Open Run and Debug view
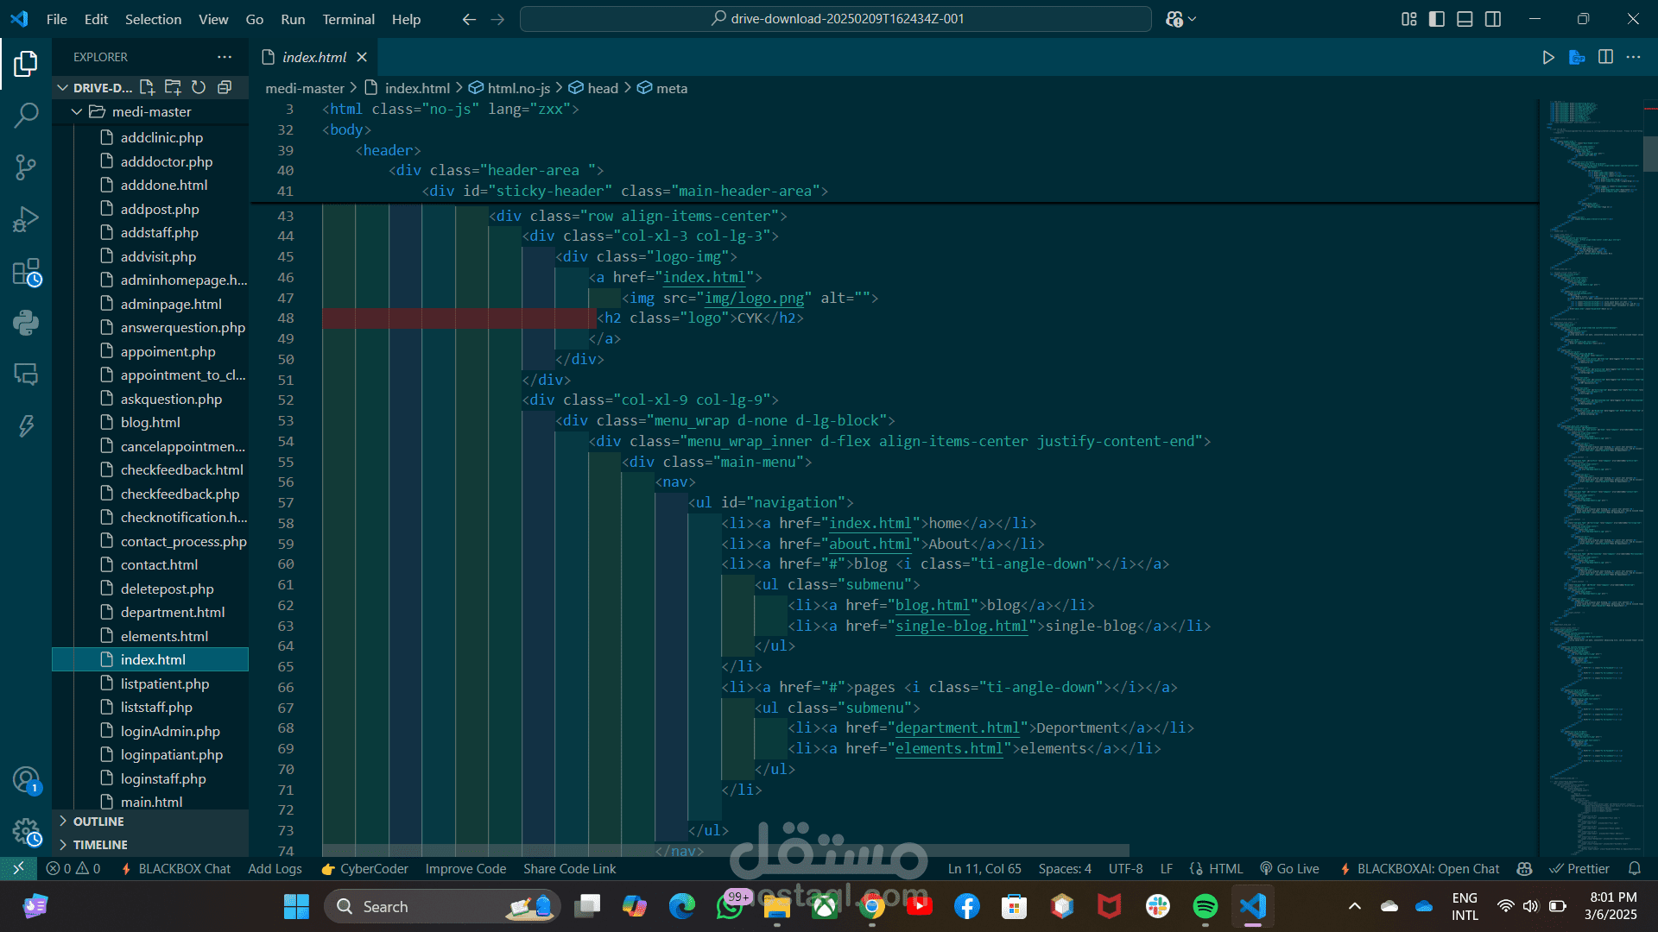Image resolution: width=1658 pixels, height=932 pixels. point(26,219)
